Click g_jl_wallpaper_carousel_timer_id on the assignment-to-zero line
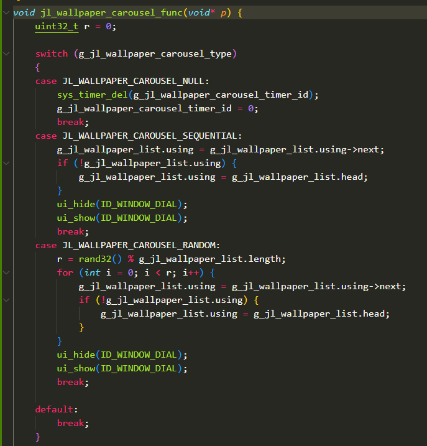 (x=144, y=109)
